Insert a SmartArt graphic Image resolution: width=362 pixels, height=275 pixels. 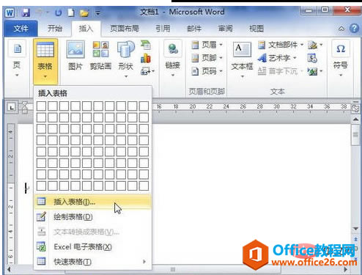146,45
